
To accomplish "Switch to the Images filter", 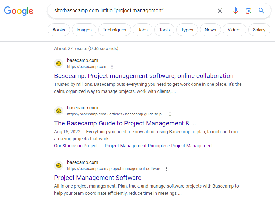I will 84,29.
